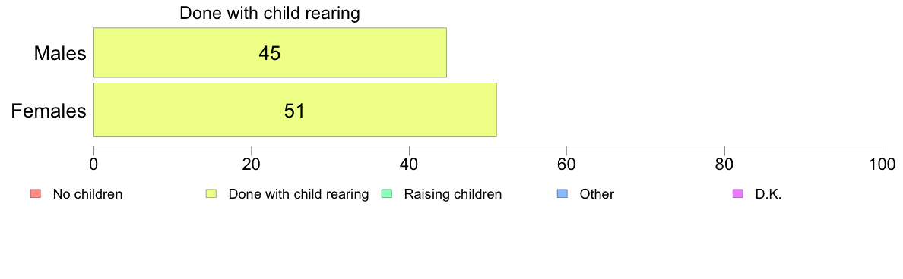903x279 pixels.
Task: Click the 0 tick label on the axis
Action: click(x=93, y=164)
